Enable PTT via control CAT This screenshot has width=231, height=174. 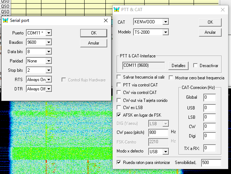(x=119, y=85)
